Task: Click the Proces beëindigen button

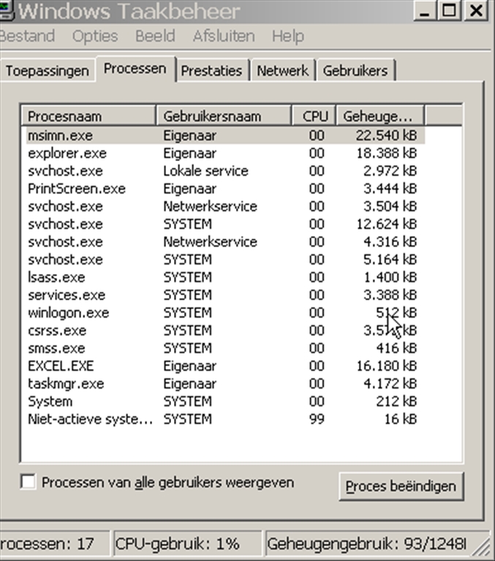Action: [401, 486]
